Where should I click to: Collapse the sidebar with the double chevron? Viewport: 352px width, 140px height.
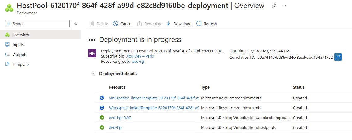[76, 24]
